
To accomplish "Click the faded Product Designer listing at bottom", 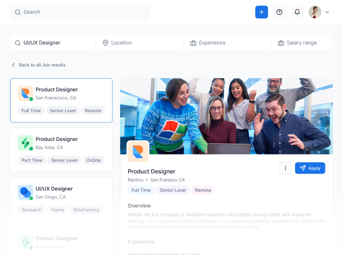I will click(x=61, y=241).
